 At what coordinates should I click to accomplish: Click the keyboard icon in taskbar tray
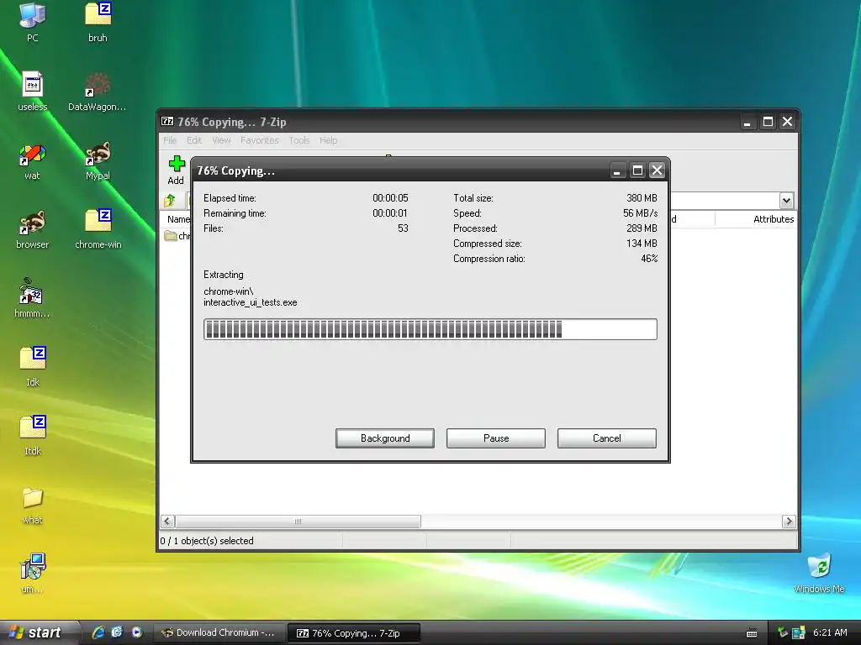point(752,633)
